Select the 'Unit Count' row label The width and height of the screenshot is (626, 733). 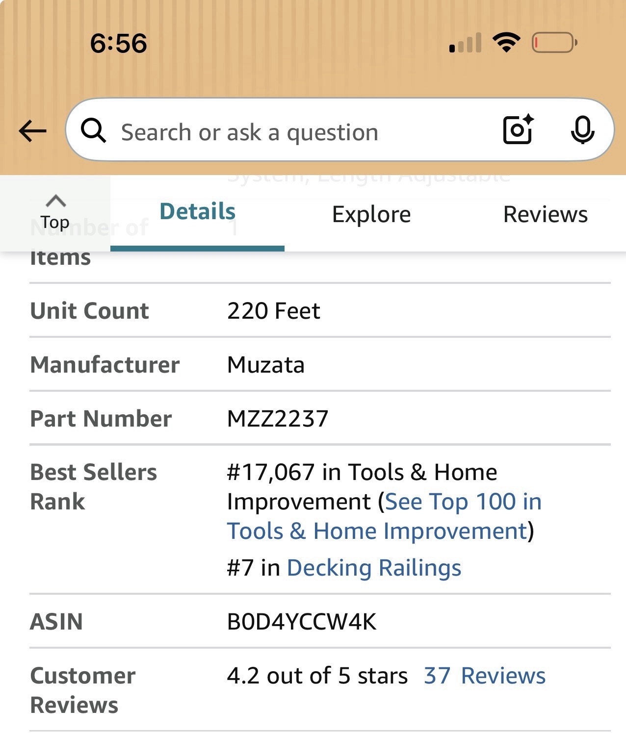[x=89, y=311]
